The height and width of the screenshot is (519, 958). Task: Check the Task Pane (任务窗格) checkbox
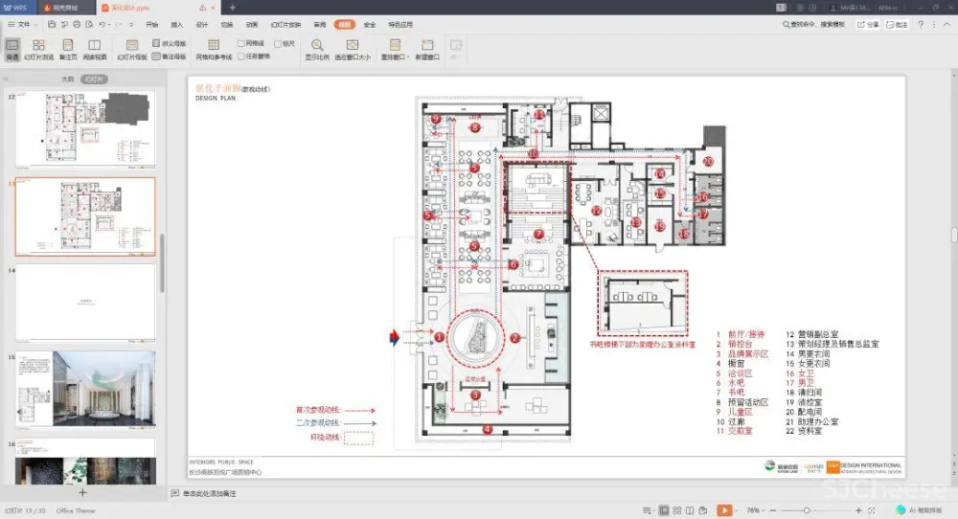coord(240,56)
